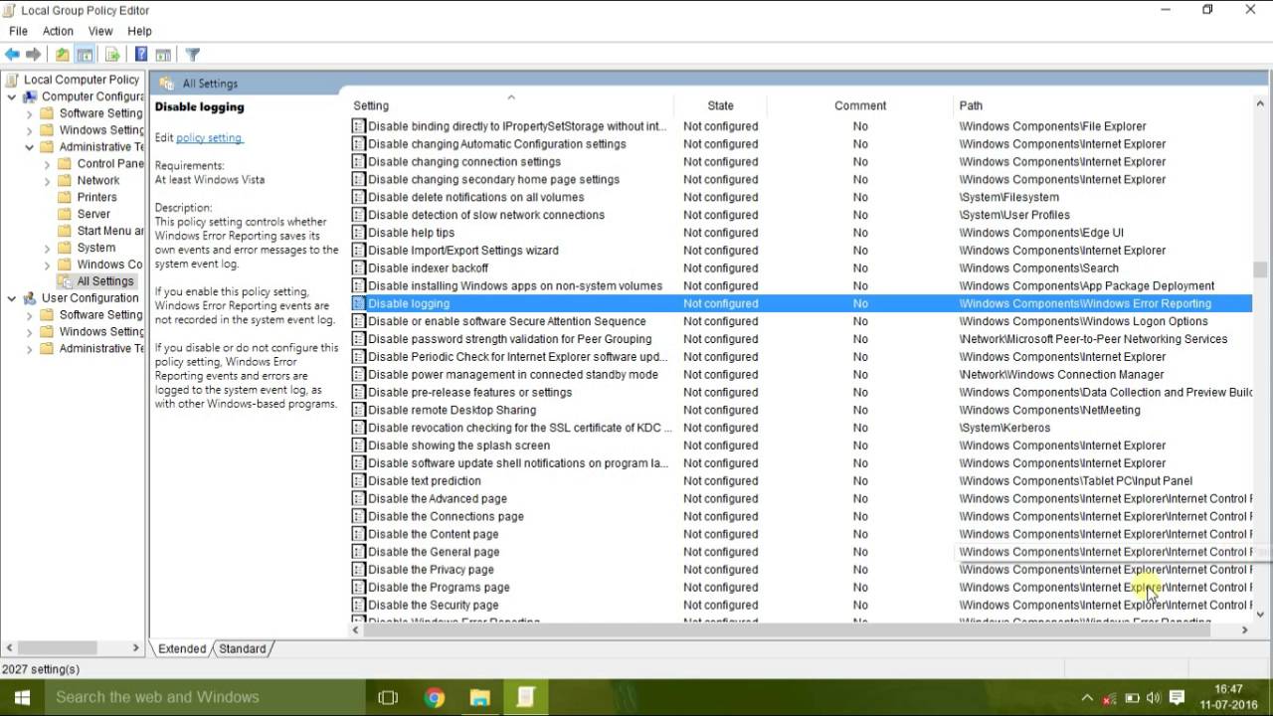Click the vertical scrollbar thumb in settings list
The width and height of the screenshot is (1273, 716).
[1260, 269]
